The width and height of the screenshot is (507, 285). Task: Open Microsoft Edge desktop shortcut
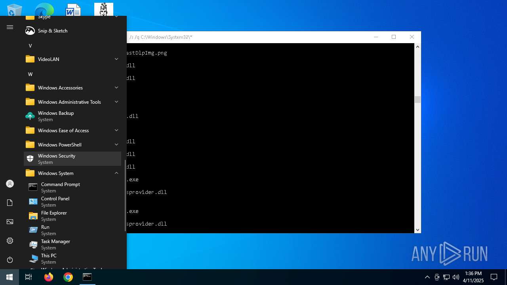[44, 10]
